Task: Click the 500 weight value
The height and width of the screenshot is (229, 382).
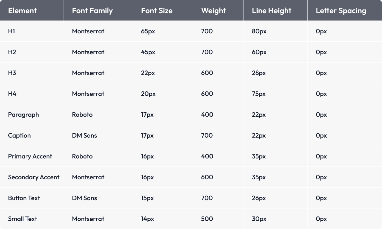Action: 207,219
